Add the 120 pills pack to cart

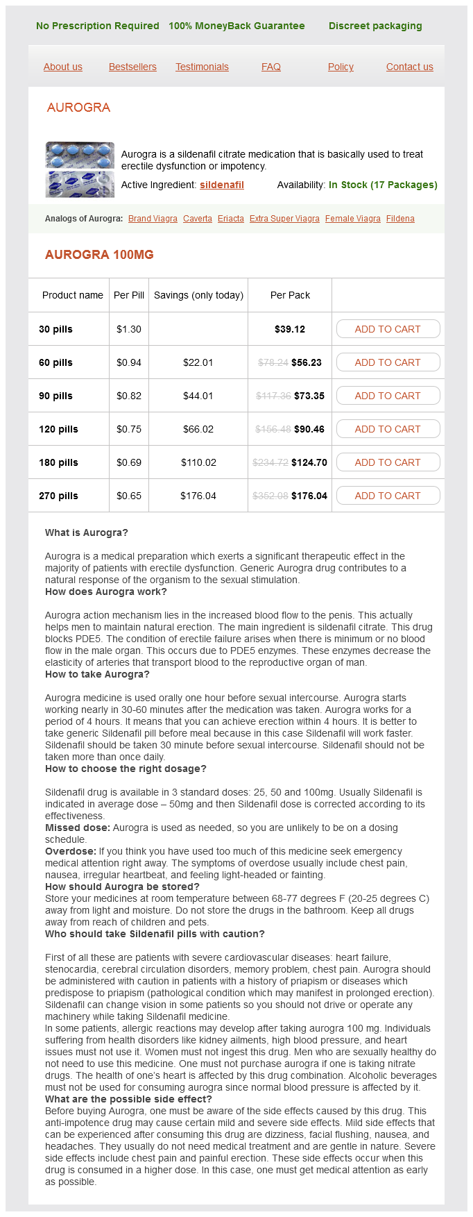click(x=388, y=429)
